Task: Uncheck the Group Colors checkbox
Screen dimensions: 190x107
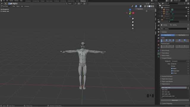Action: pos(172,71)
